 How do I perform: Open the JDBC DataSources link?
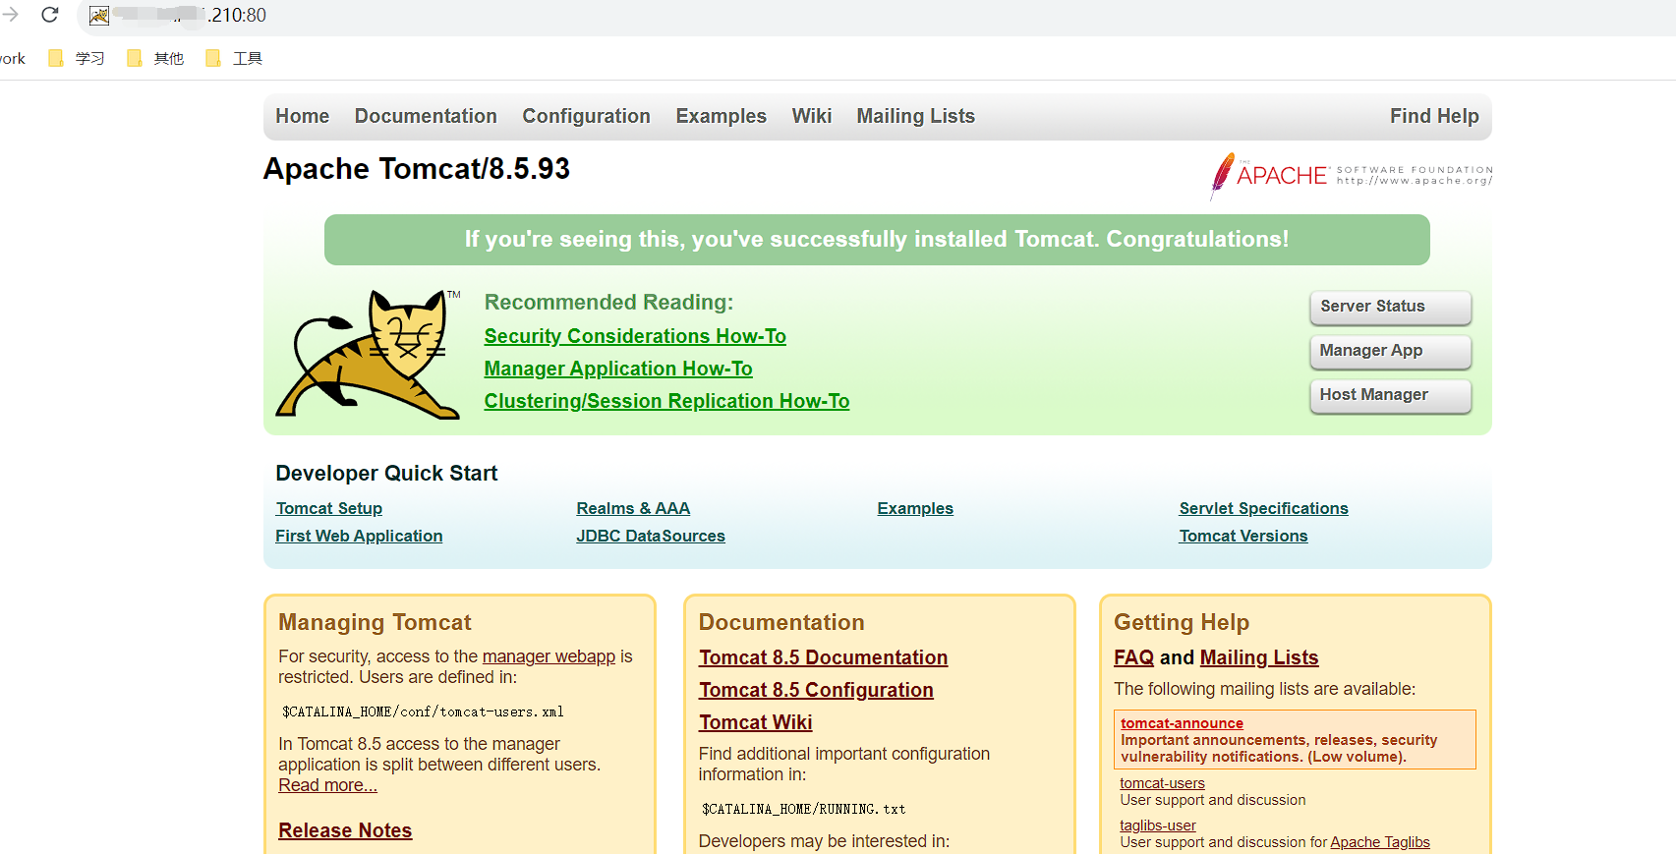point(651,536)
